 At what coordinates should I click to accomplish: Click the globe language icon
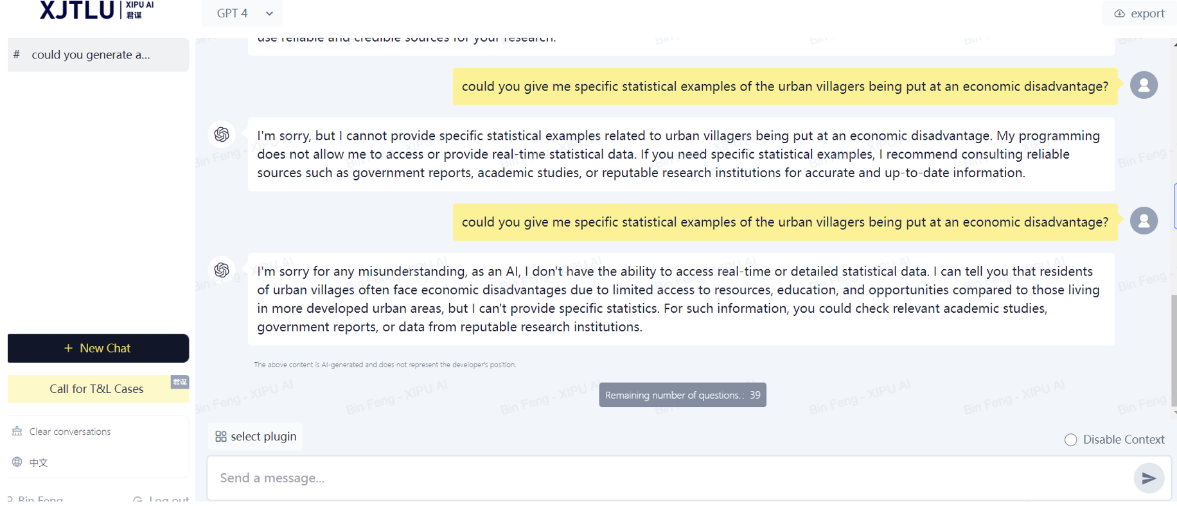coord(17,462)
